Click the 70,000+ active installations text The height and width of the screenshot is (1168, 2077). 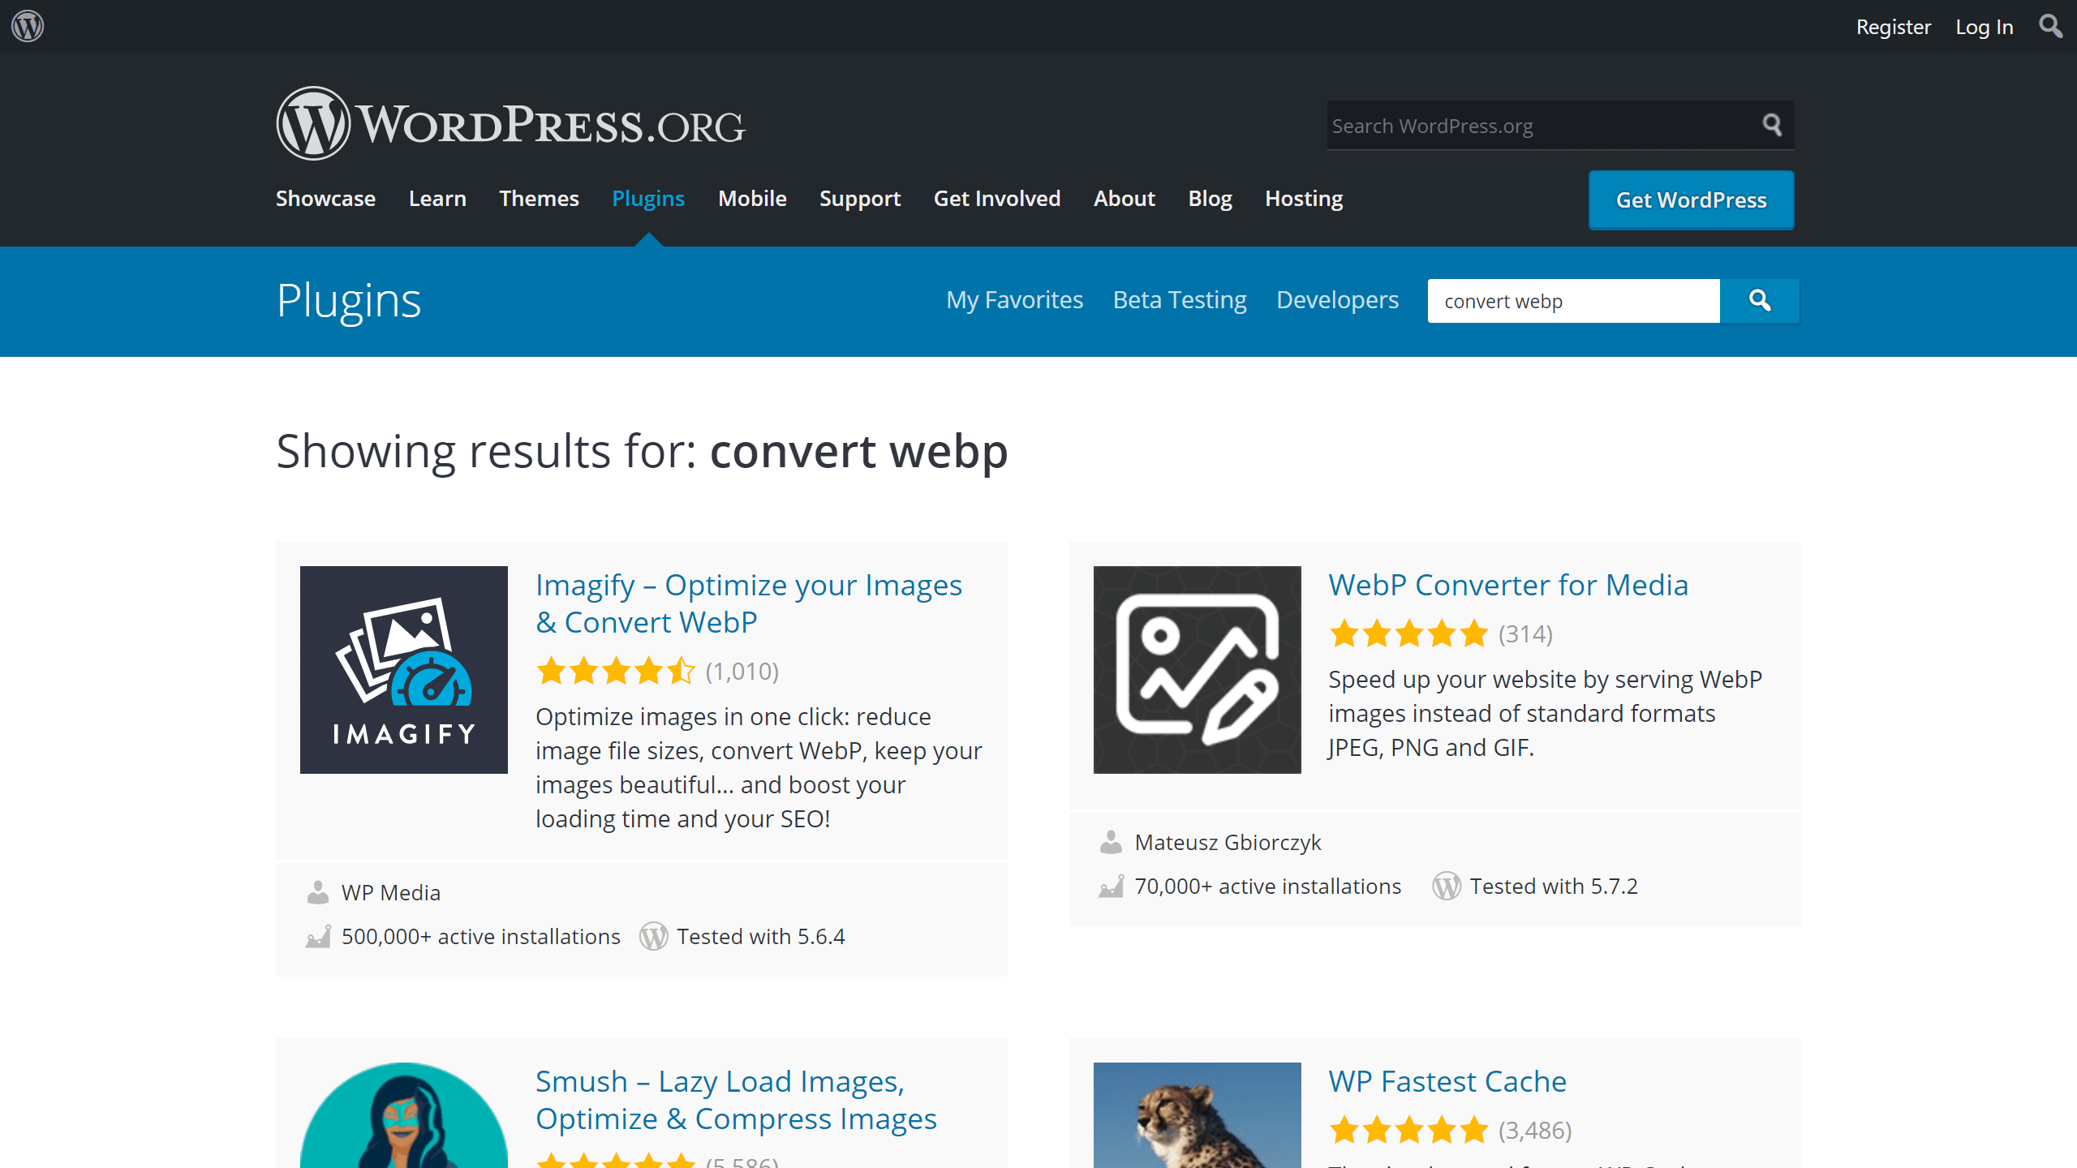[x=1268, y=886]
